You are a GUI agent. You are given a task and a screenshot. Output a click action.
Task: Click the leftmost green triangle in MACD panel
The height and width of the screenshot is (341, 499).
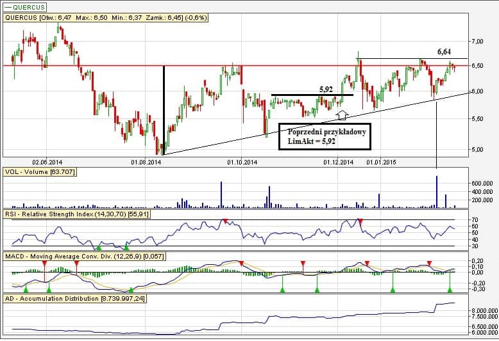pyautogui.click(x=26, y=290)
